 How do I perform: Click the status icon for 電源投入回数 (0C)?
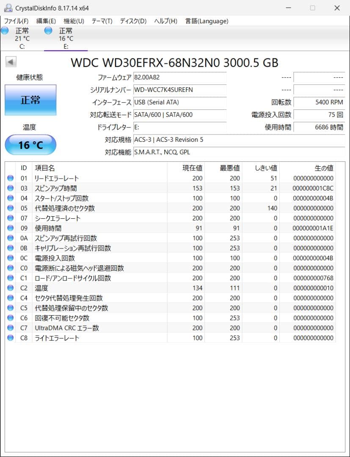coord(11,258)
